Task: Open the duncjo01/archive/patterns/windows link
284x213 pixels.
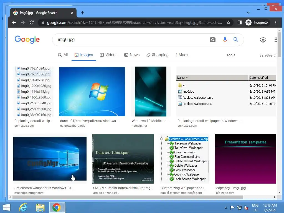Action: click(x=90, y=121)
